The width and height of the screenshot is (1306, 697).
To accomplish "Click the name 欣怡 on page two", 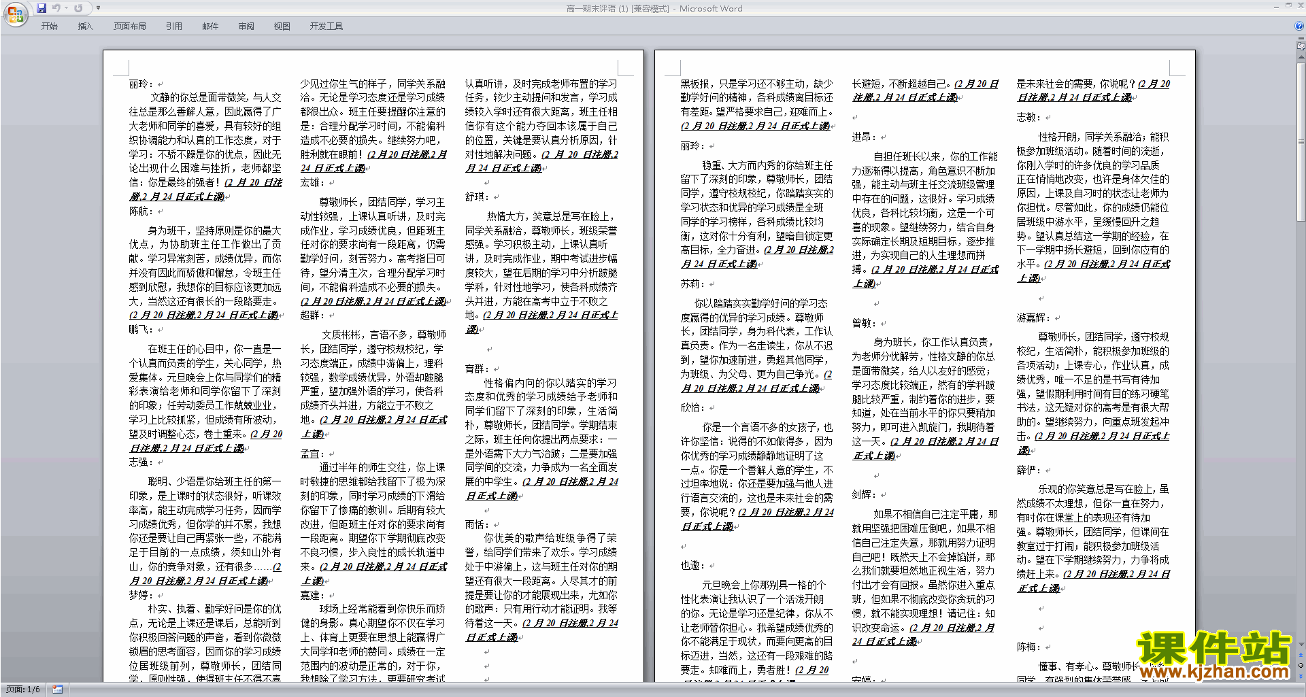I will pyautogui.click(x=690, y=407).
